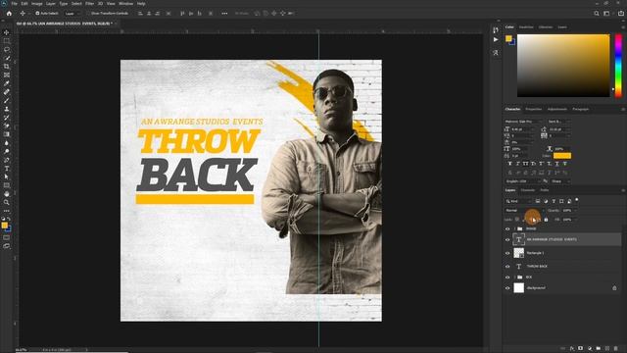
Task: Select the Hand tool
Action: pos(7,194)
